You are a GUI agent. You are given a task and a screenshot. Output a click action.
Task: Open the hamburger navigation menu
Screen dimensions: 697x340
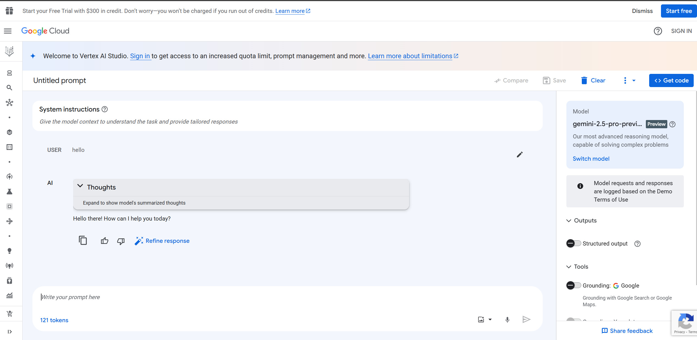(8, 31)
